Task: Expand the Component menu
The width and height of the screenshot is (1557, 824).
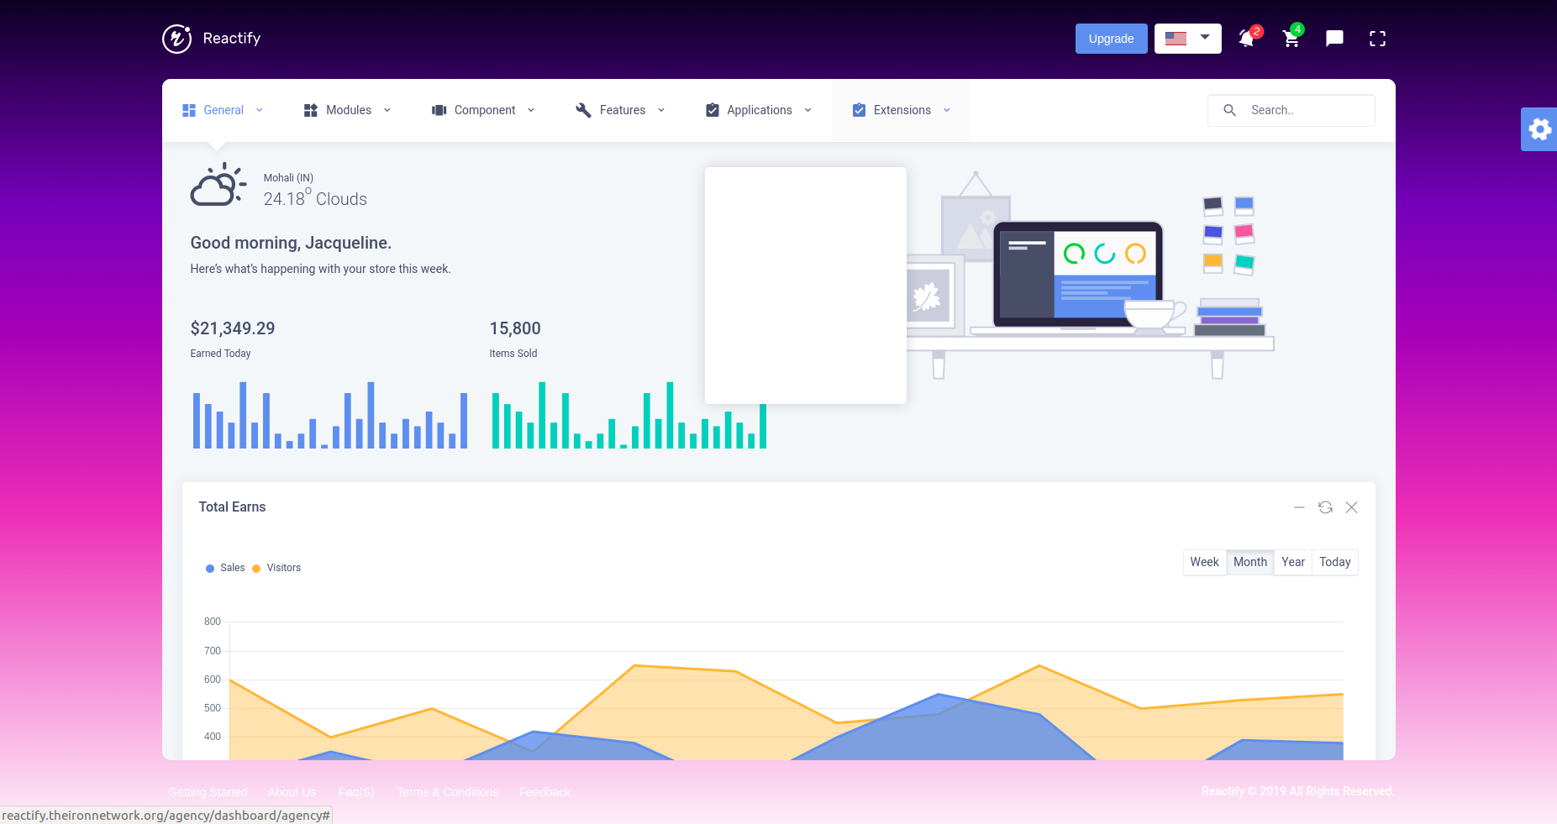Action: coord(484,110)
